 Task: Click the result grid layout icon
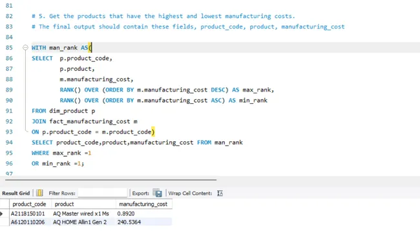[39, 193]
